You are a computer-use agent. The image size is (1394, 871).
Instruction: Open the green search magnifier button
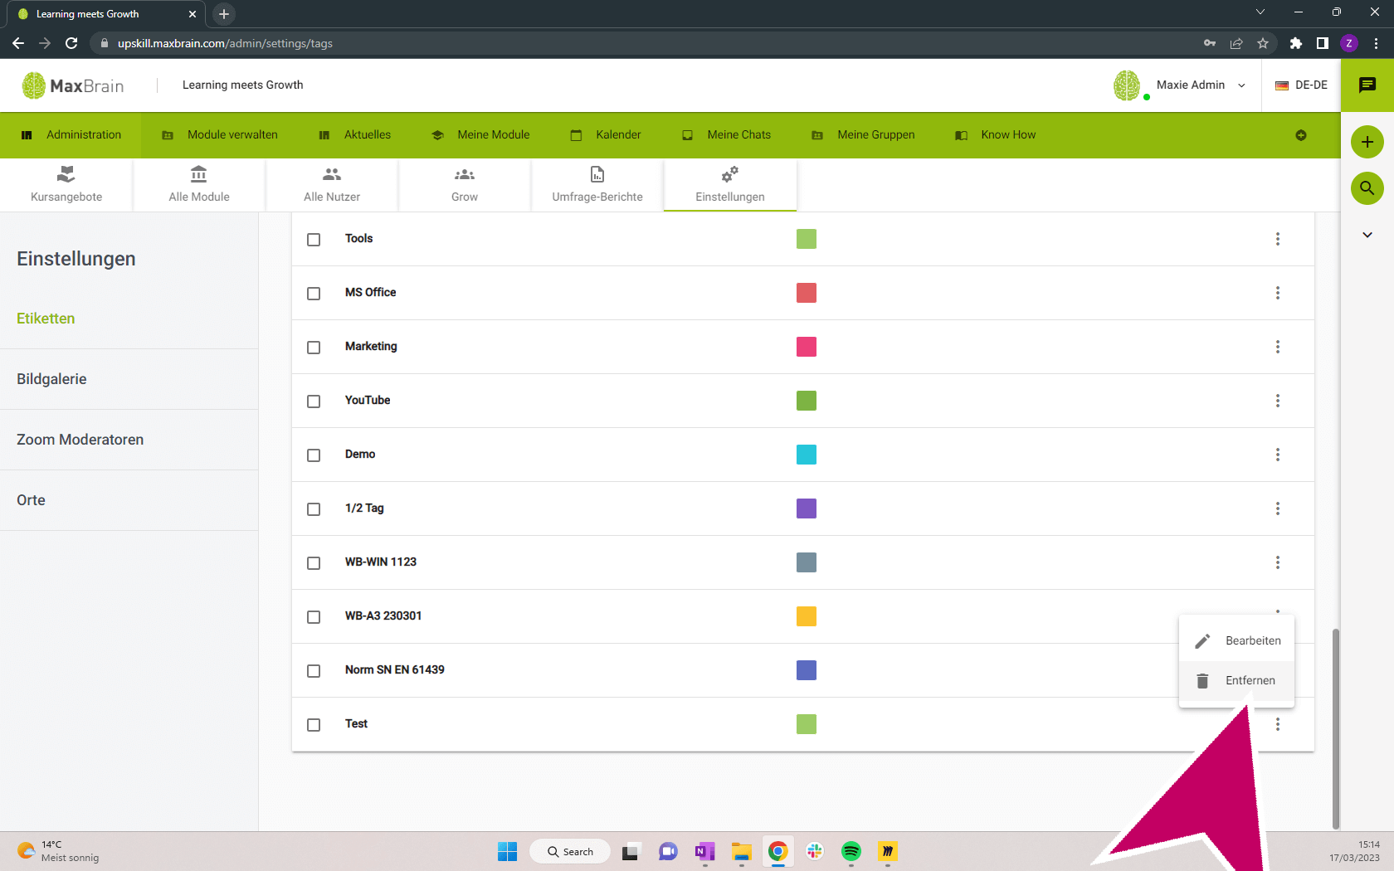[x=1367, y=188]
